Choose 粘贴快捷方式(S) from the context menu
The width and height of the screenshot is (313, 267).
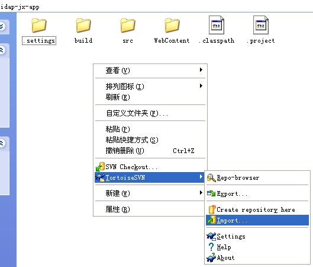[150, 140]
